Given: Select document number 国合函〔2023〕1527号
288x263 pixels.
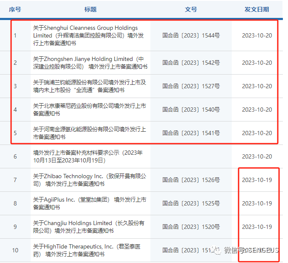Looking at the screenshot, I should click(x=191, y=86).
